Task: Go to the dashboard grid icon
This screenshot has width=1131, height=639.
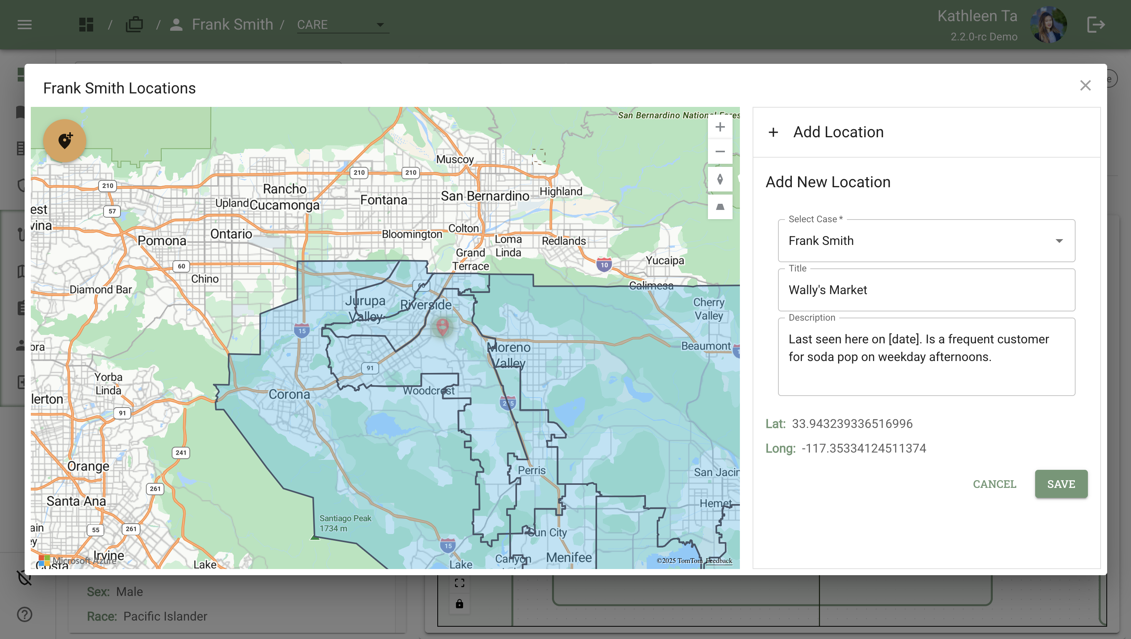Action: [86, 25]
